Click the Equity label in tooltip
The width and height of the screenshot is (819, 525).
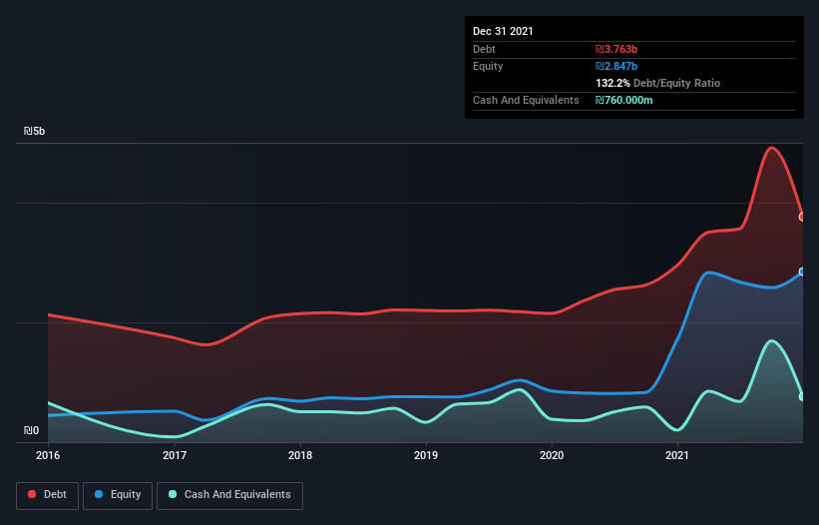[488, 66]
